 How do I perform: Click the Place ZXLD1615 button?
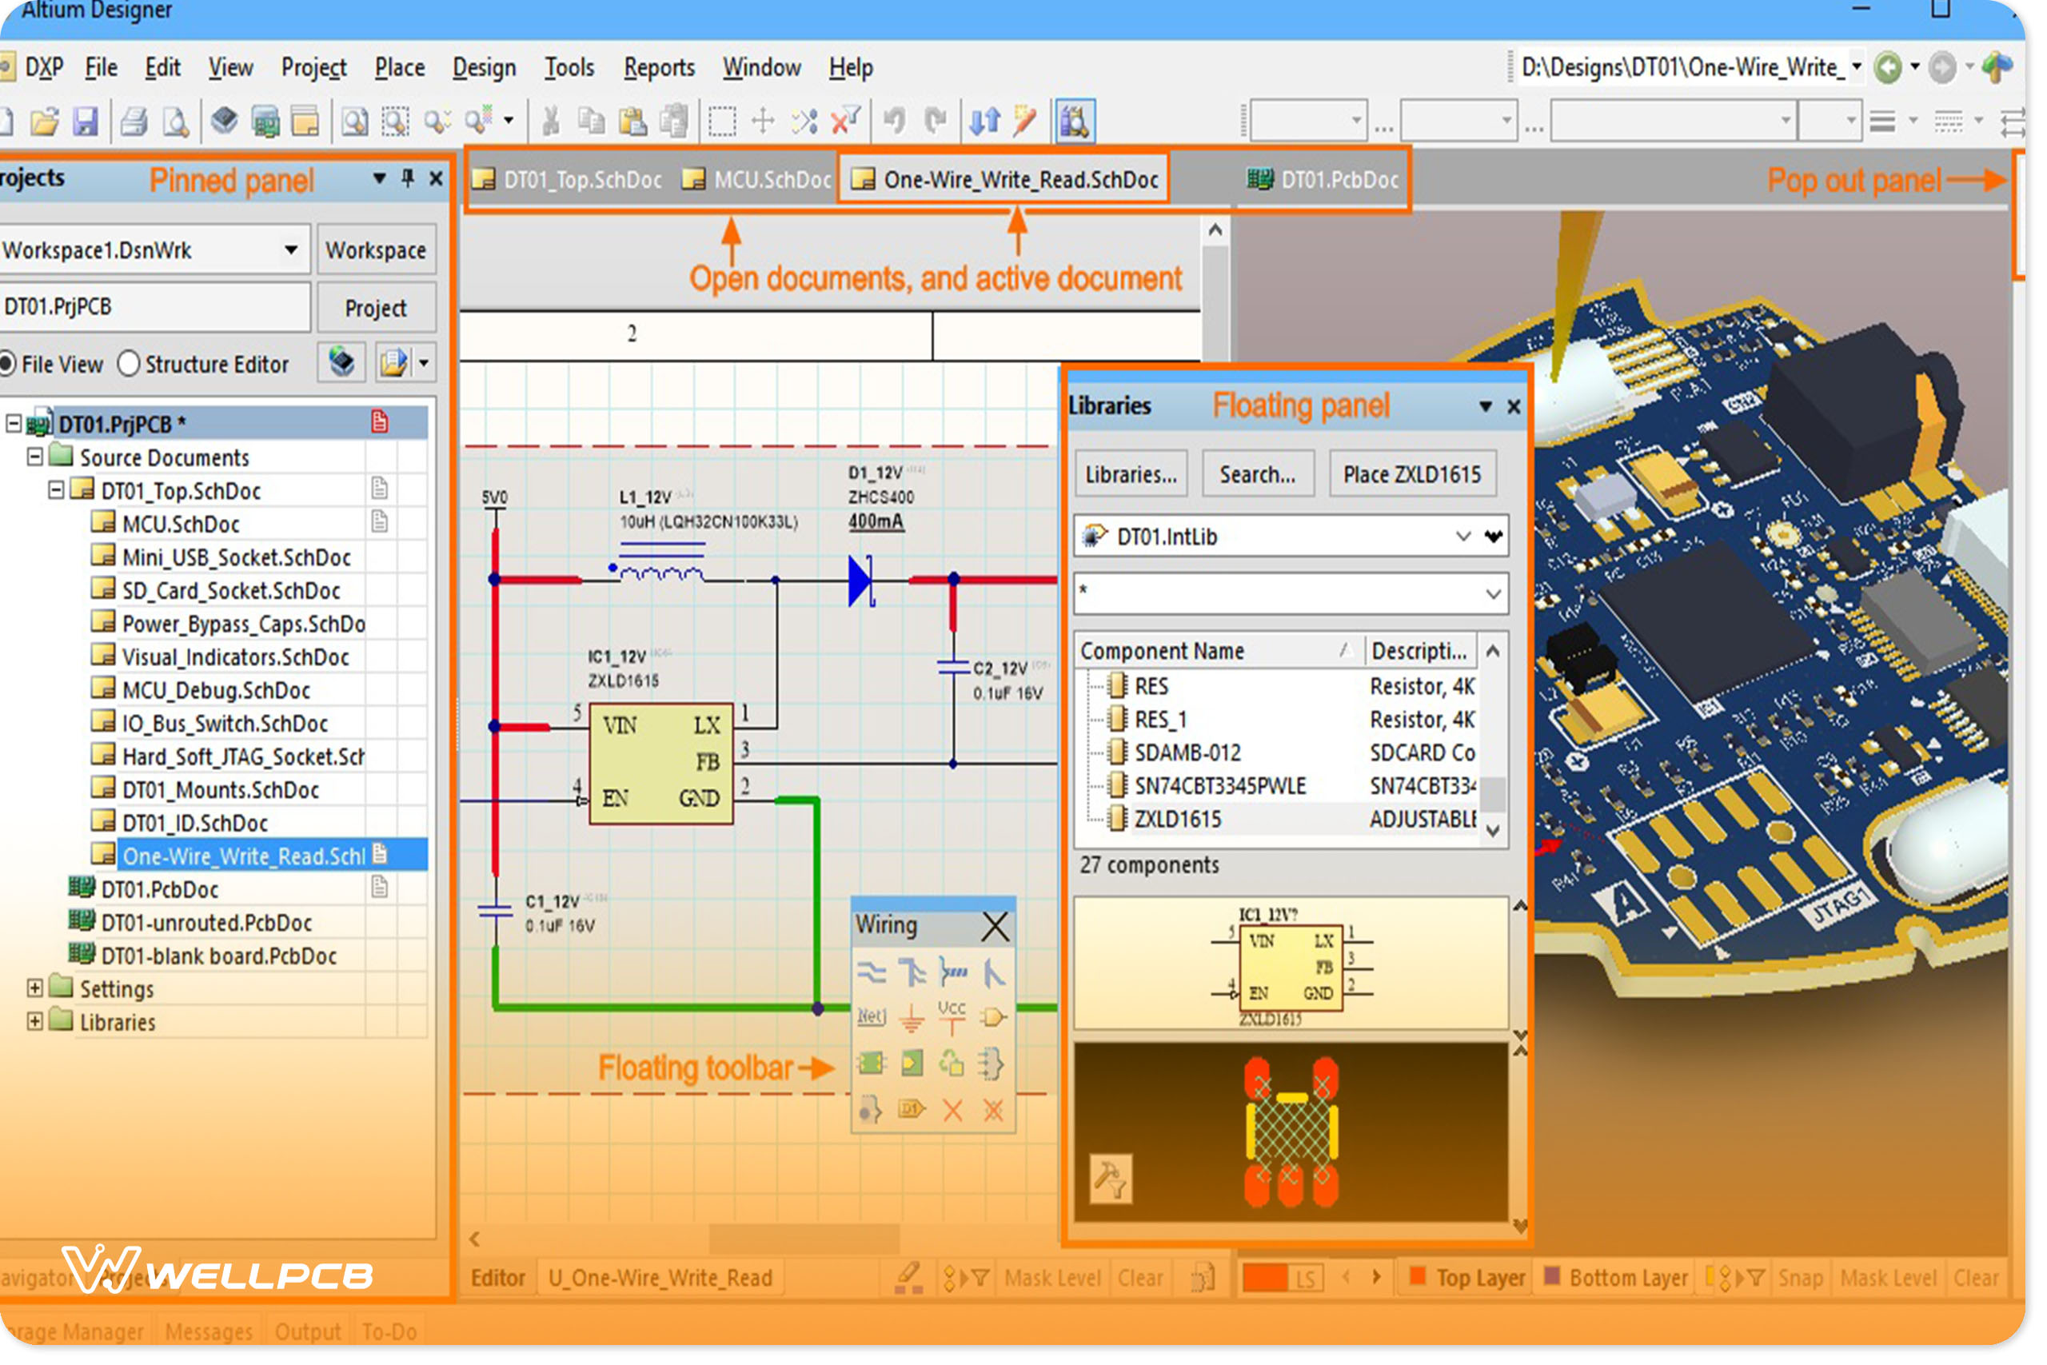tap(1415, 475)
